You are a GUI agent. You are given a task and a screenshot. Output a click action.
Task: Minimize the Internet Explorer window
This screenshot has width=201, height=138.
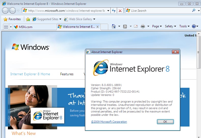coord(182,4)
